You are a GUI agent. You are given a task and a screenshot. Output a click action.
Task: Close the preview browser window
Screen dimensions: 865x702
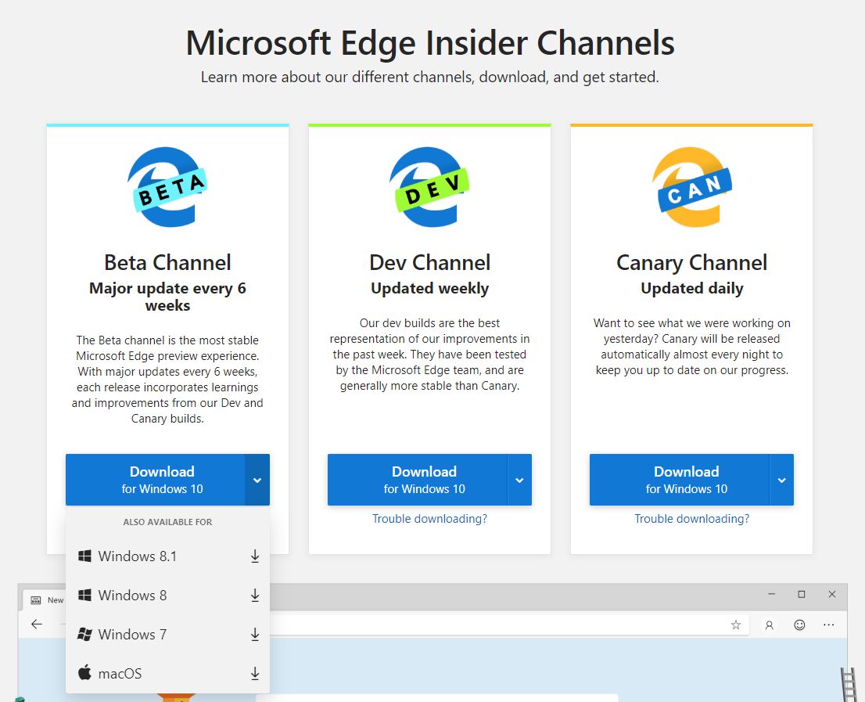tap(832, 594)
